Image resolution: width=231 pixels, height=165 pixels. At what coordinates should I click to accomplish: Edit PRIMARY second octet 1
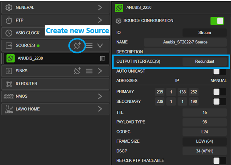[171, 92]
